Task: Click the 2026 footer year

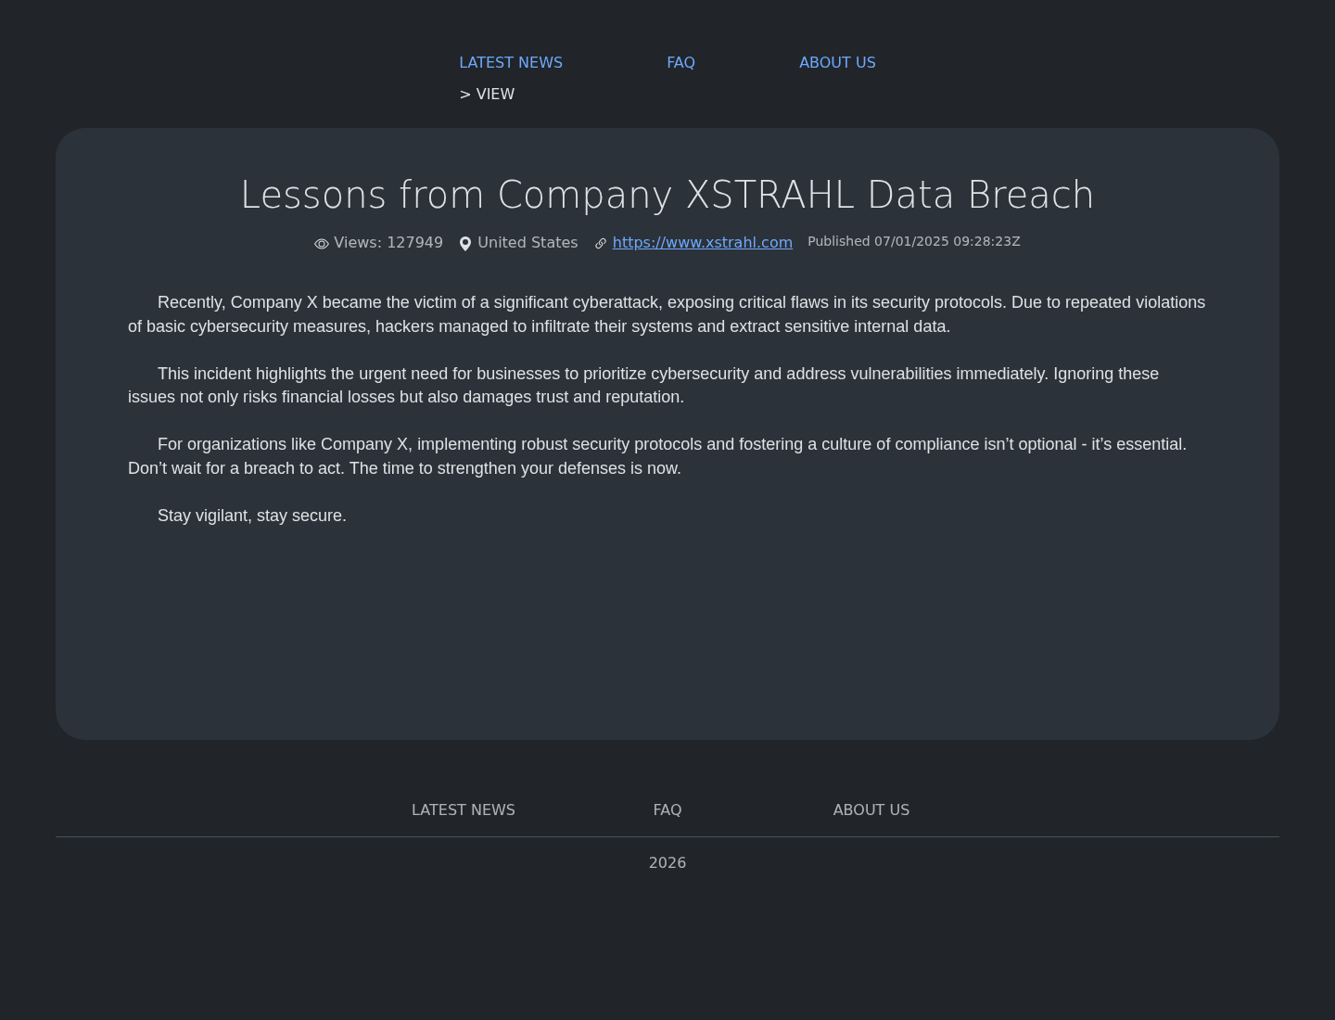Action: [667, 862]
